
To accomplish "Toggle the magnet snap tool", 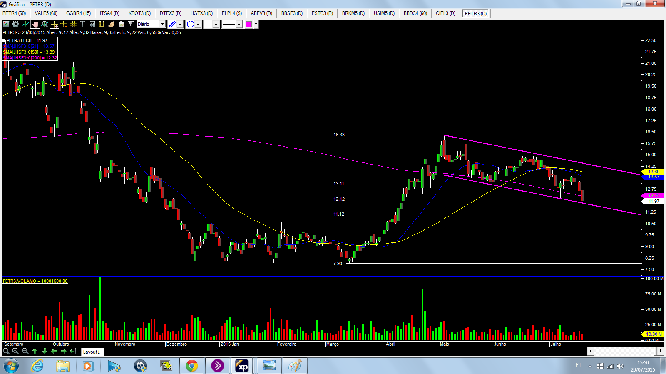I will coord(102,24).
